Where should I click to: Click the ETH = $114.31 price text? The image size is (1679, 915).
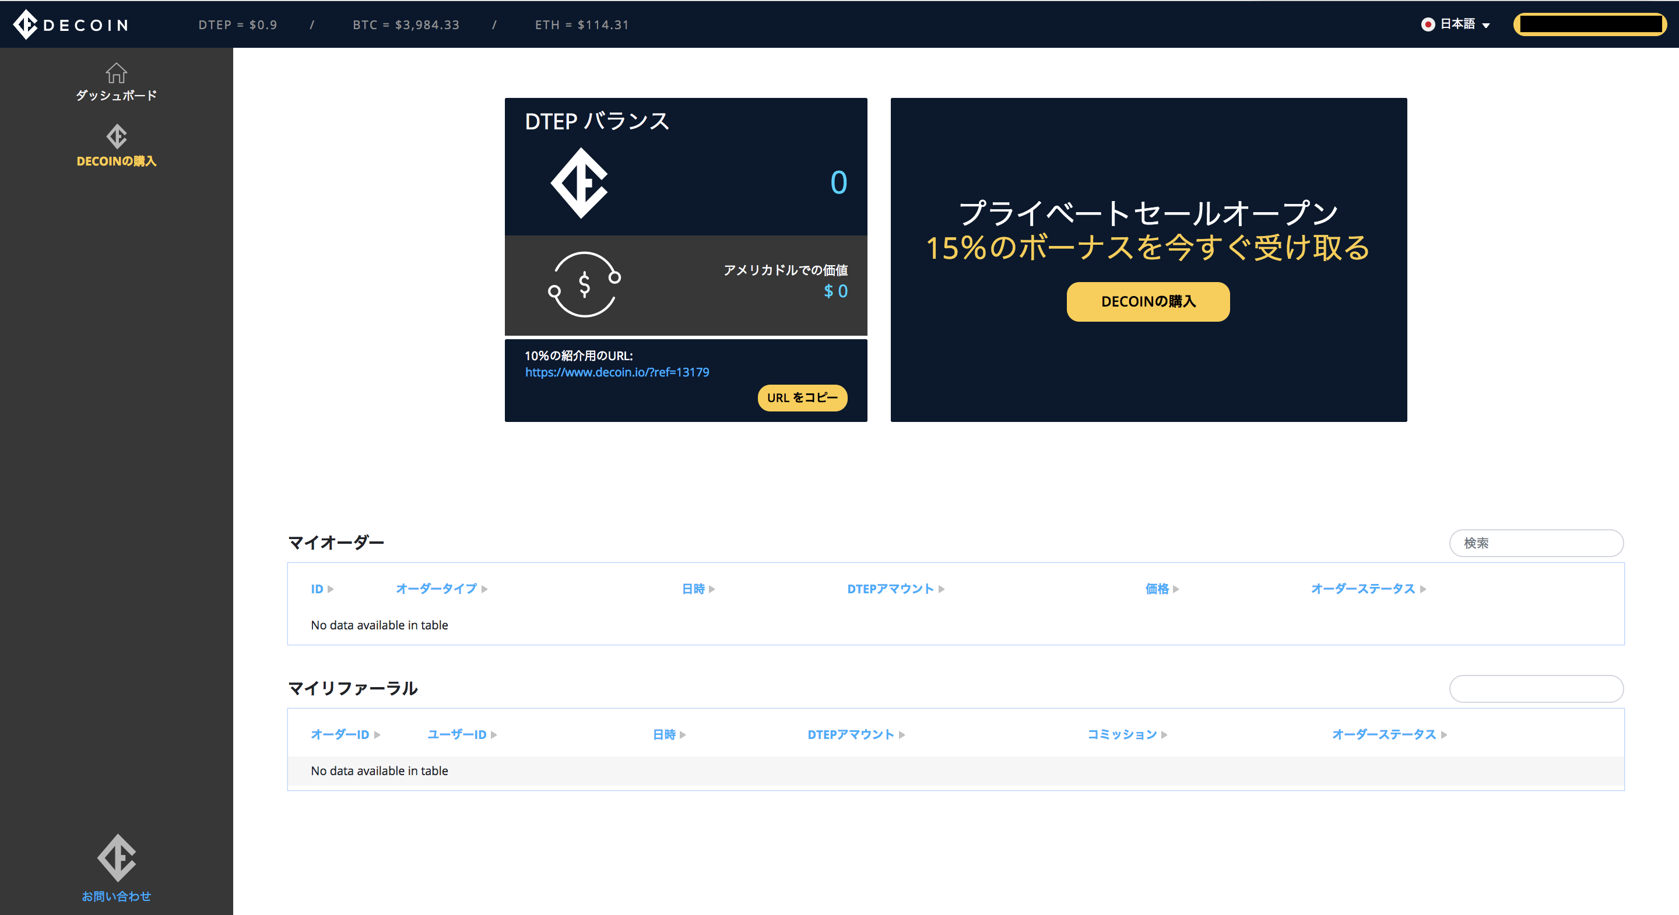point(582,24)
